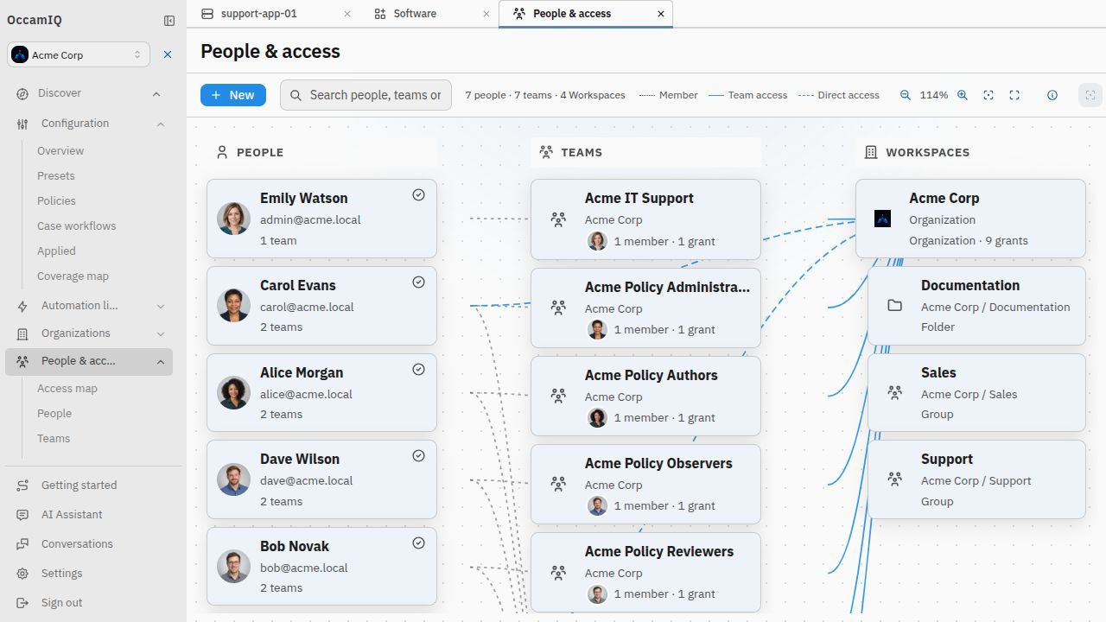Toggle fullscreen view of the map
This screenshot has height=622, width=1106.
point(1014,95)
